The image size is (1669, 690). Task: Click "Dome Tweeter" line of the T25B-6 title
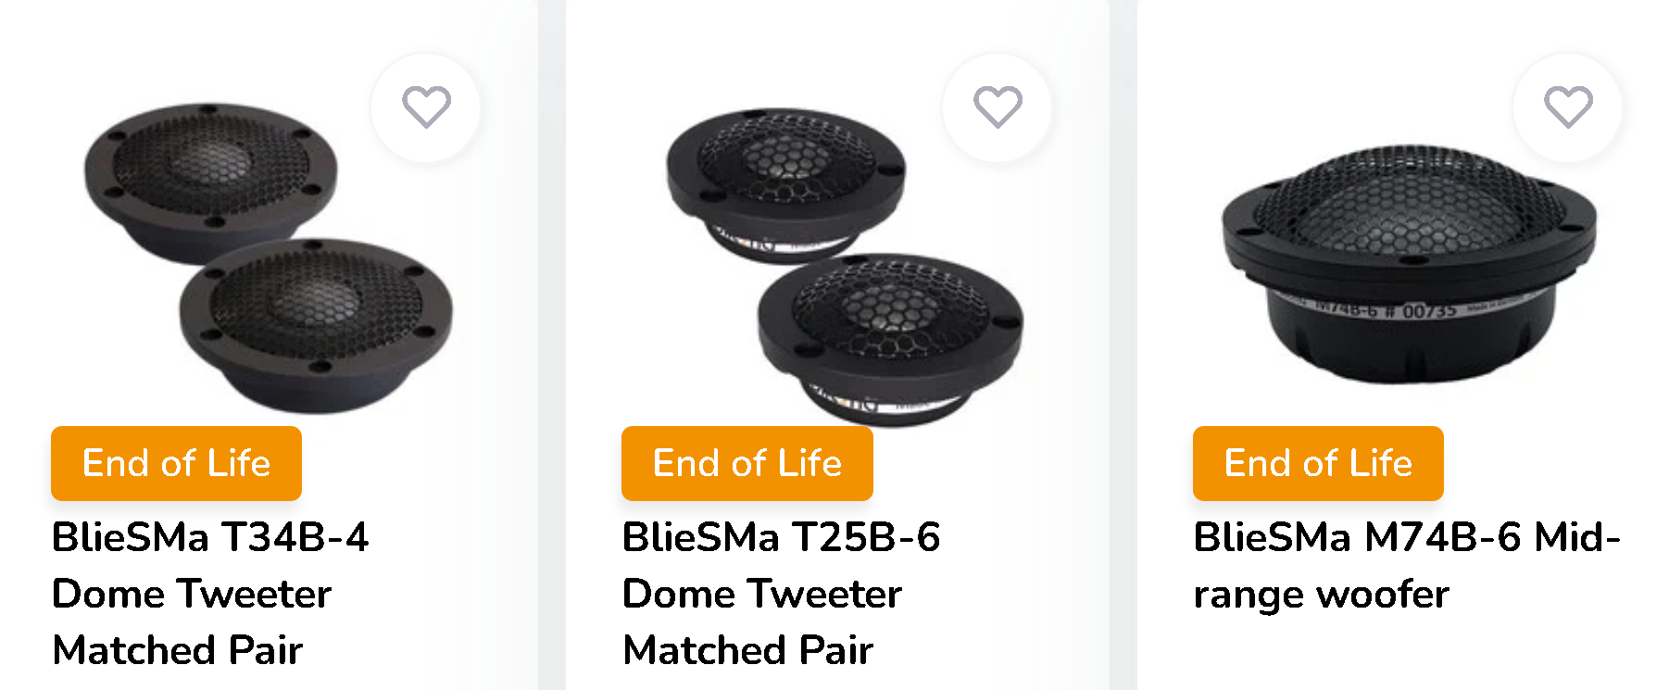click(762, 594)
